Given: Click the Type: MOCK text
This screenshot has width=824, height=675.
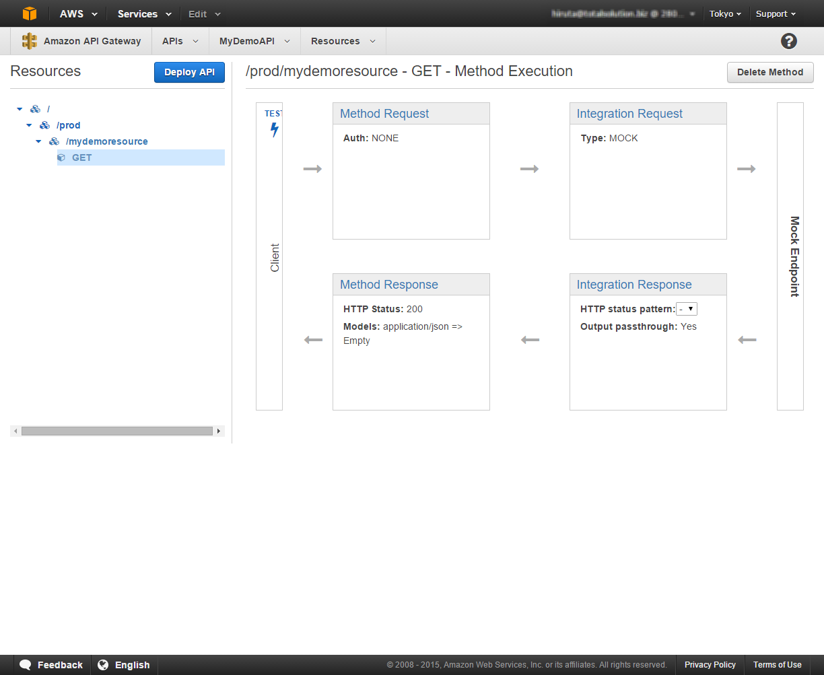Looking at the screenshot, I should pos(609,138).
